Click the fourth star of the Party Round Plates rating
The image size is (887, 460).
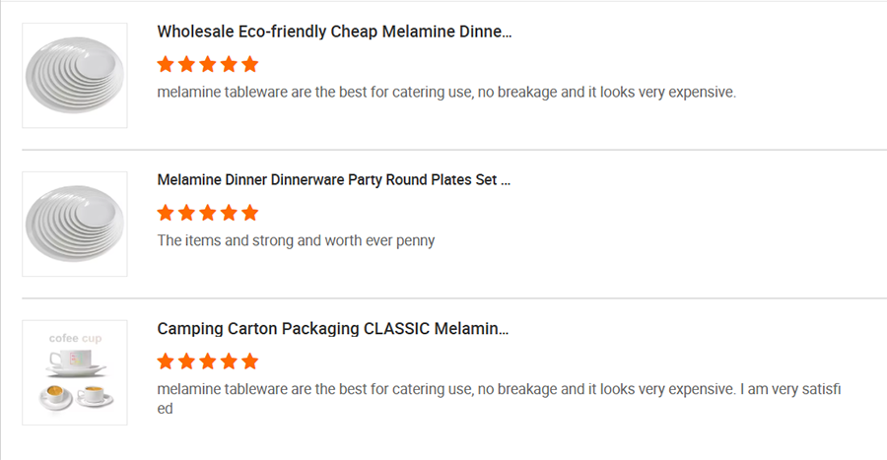229,213
